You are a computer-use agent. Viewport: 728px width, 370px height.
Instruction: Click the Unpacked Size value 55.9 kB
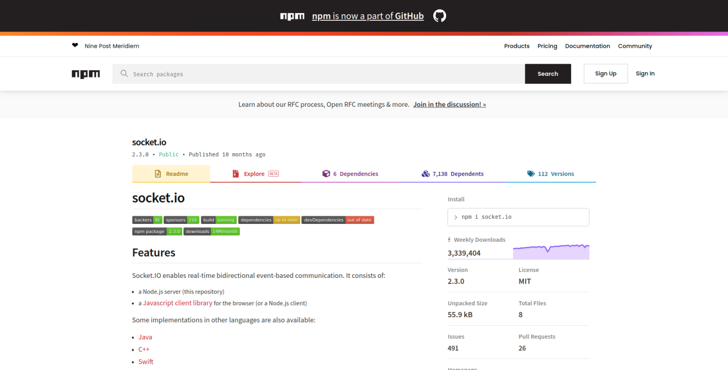(460, 315)
